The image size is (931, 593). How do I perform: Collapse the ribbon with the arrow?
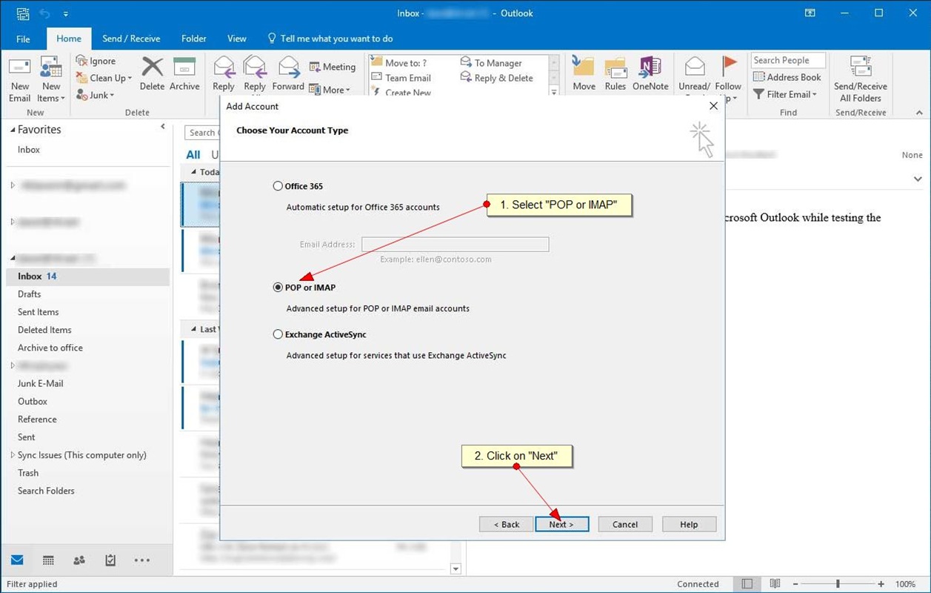coord(919,113)
